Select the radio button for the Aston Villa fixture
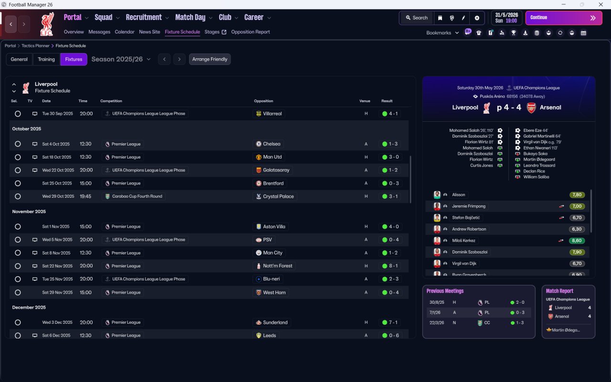The height and width of the screenshot is (382, 611). pos(18,227)
